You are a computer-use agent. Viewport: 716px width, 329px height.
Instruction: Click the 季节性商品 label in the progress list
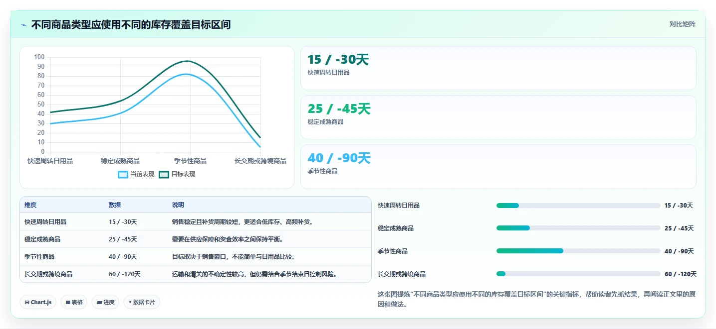tap(393, 251)
